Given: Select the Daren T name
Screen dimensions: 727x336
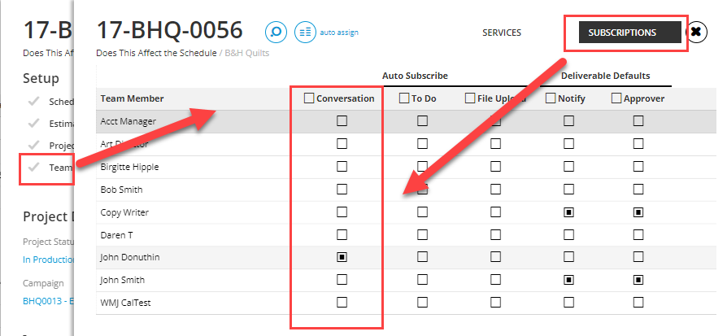Looking at the screenshot, I should (117, 235).
